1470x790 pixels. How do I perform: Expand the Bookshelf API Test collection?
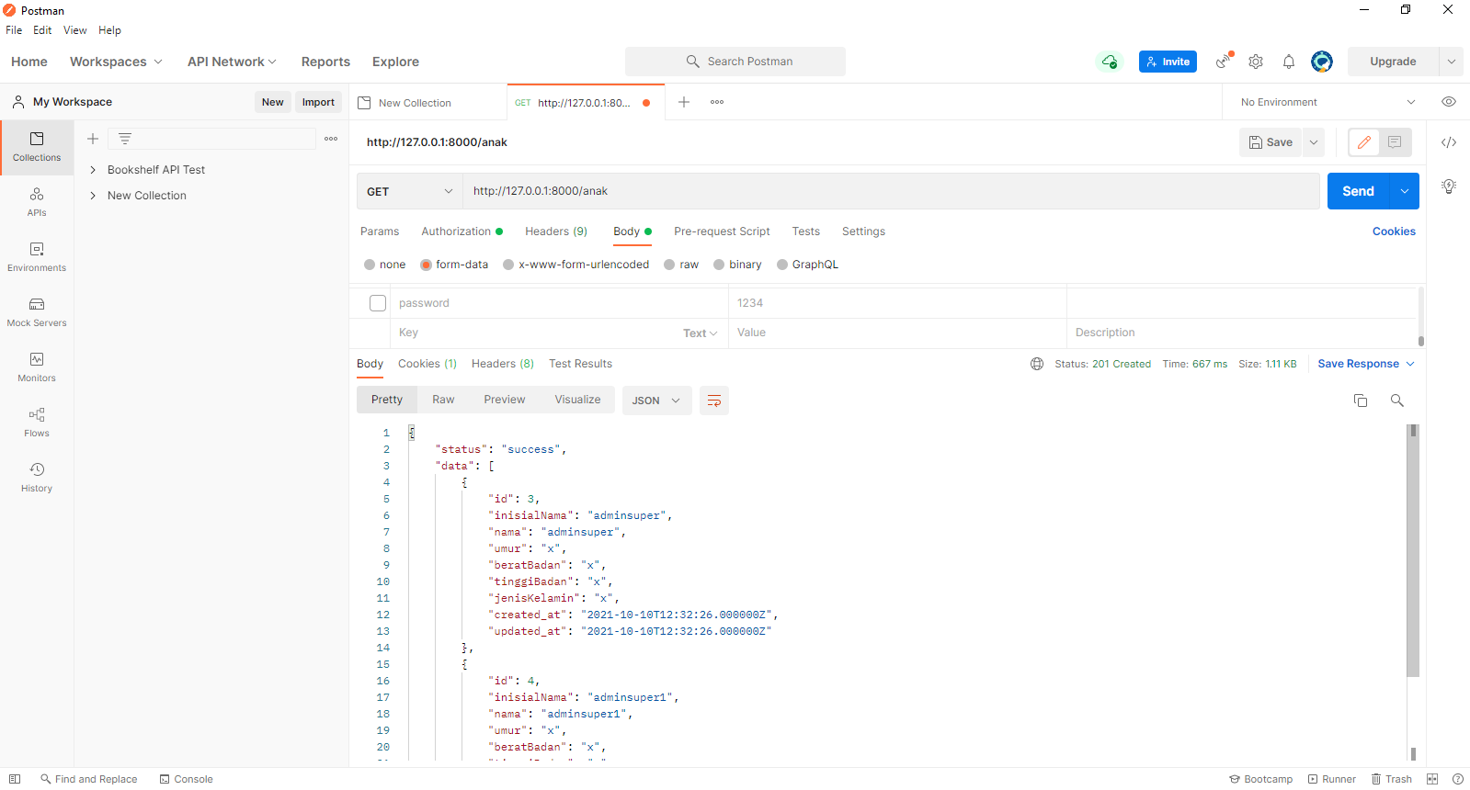[93, 170]
